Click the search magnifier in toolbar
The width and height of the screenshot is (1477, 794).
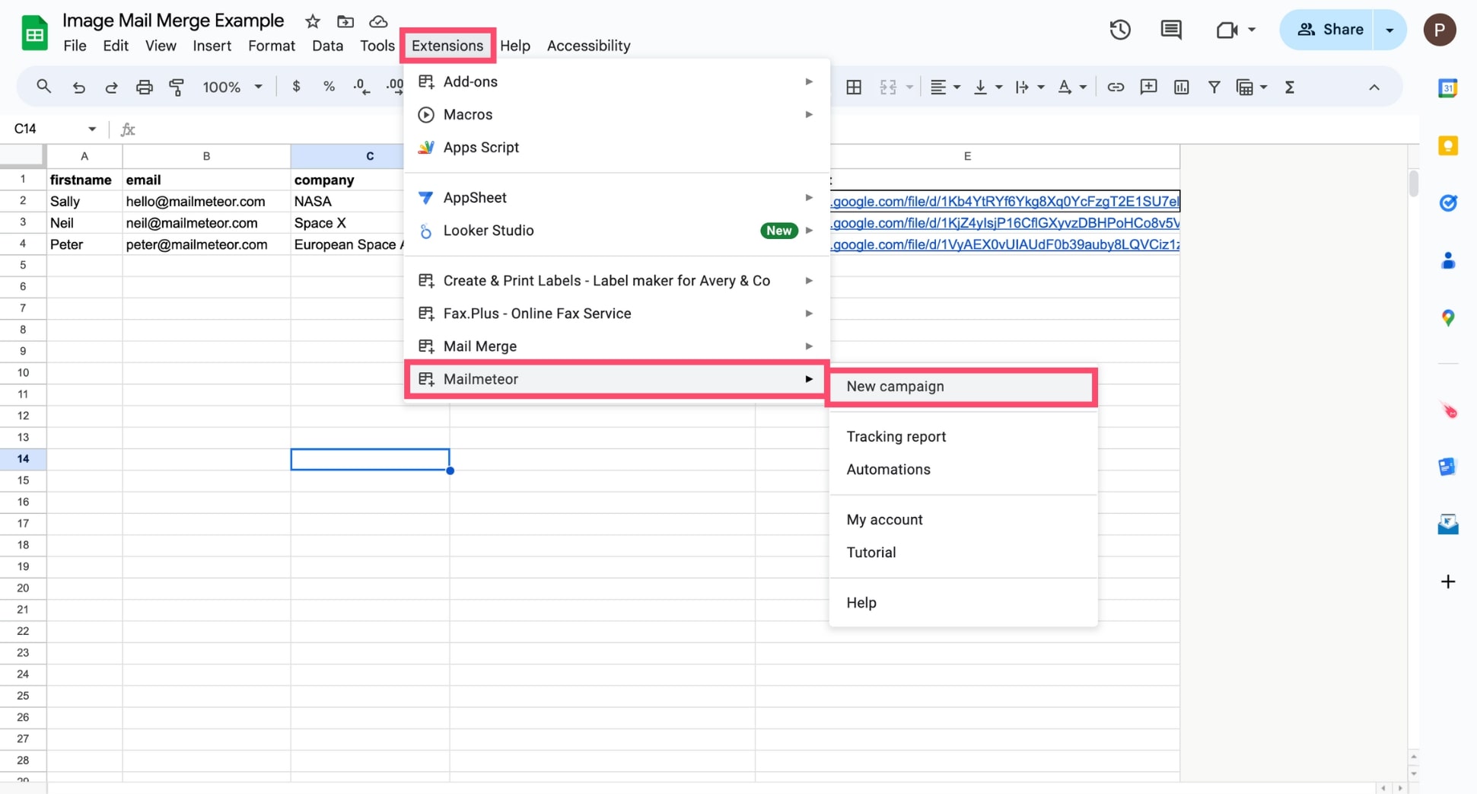pyautogui.click(x=43, y=87)
